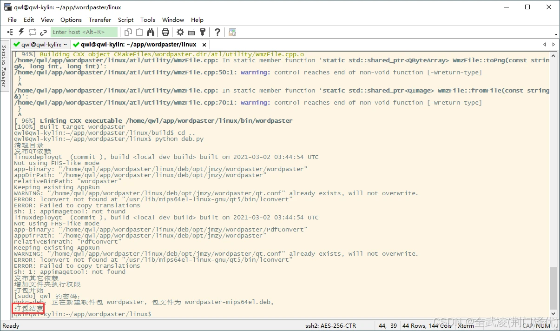Open the Keymap Editor keyboard icon
This screenshot has height=331, width=560.
(191, 32)
